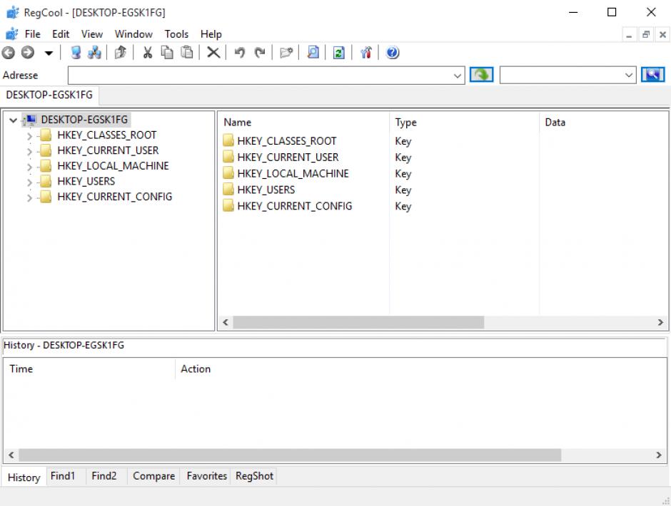671x506 pixels.
Task: Select HKEY_USERS in the tree pane
Action: [86, 181]
